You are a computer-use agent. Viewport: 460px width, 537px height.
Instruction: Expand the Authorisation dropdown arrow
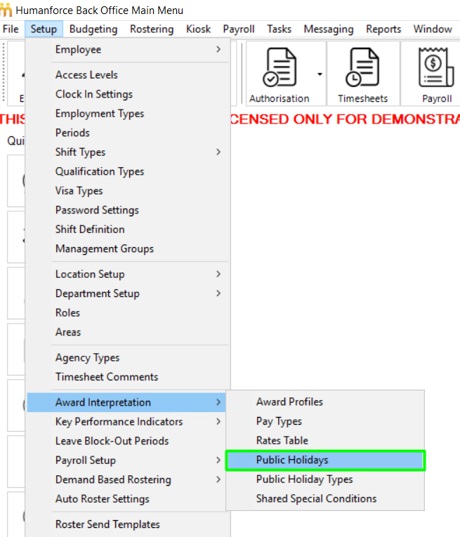coord(320,74)
